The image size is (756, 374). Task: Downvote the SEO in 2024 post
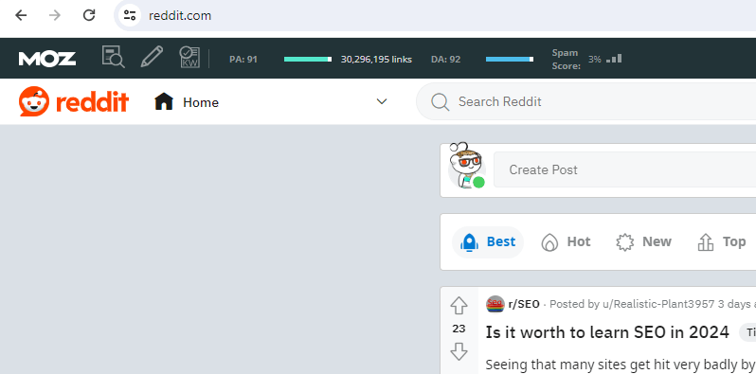pyautogui.click(x=459, y=351)
